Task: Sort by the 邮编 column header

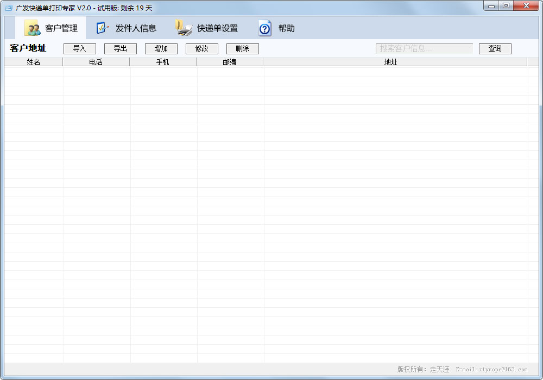Action: click(x=230, y=62)
